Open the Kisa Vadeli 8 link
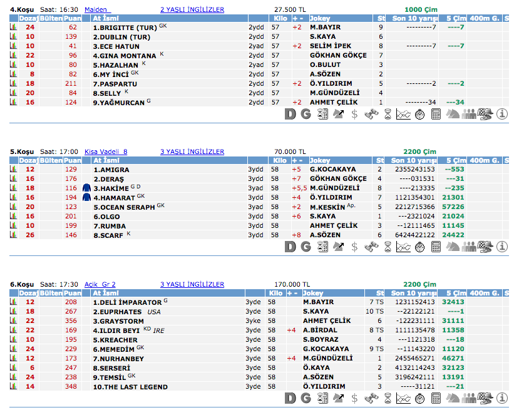This screenshot has width=519, height=415. click(106, 151)
